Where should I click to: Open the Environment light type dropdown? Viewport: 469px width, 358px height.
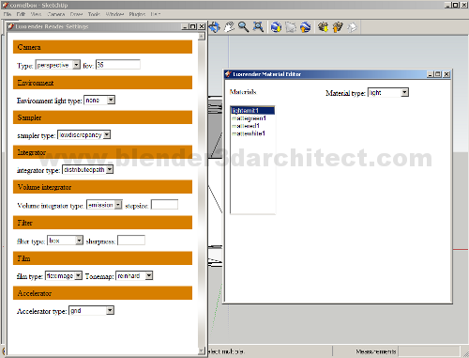pyautogui.click(x=99, y=101)
